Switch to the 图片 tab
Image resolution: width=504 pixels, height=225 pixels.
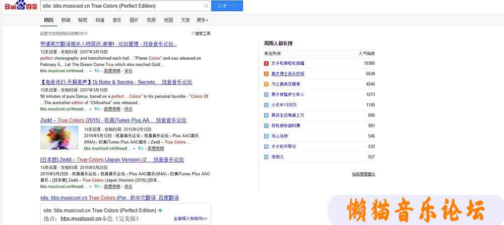tap(134, 20)
